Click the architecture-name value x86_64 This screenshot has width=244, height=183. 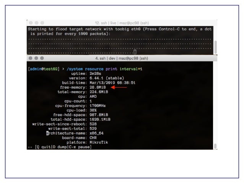coord(96,133)
